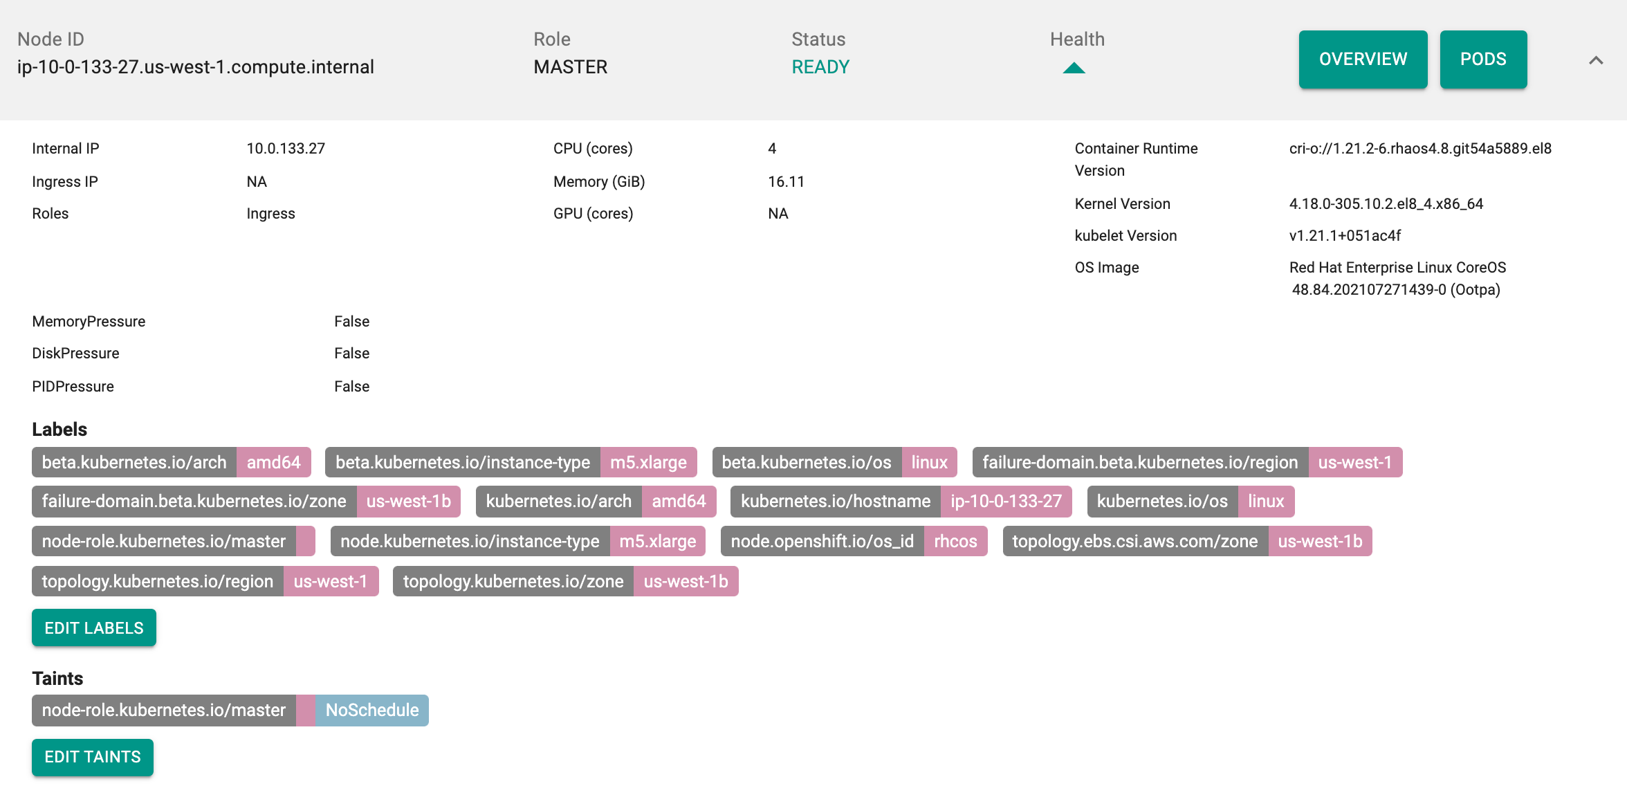Open the PODS button
This screenshot has height=797, width=1627.
[1483, 59]
